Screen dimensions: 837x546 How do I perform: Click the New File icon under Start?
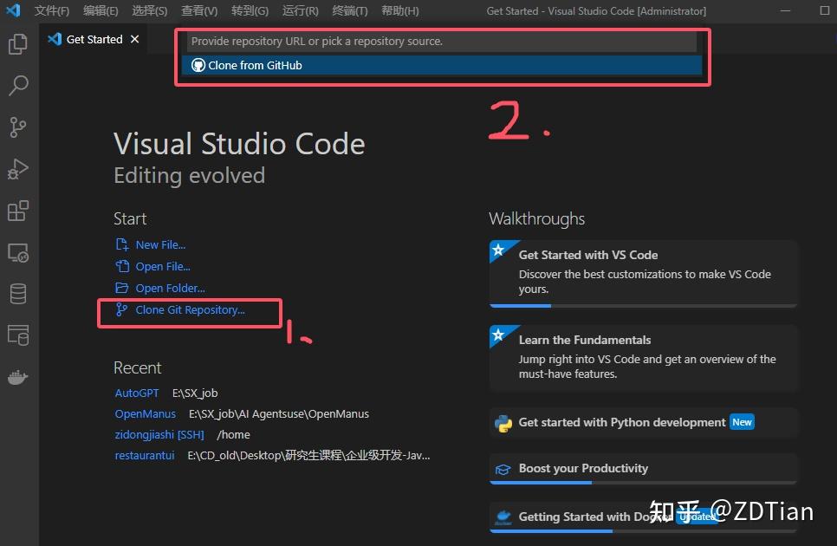coord(122,244)
